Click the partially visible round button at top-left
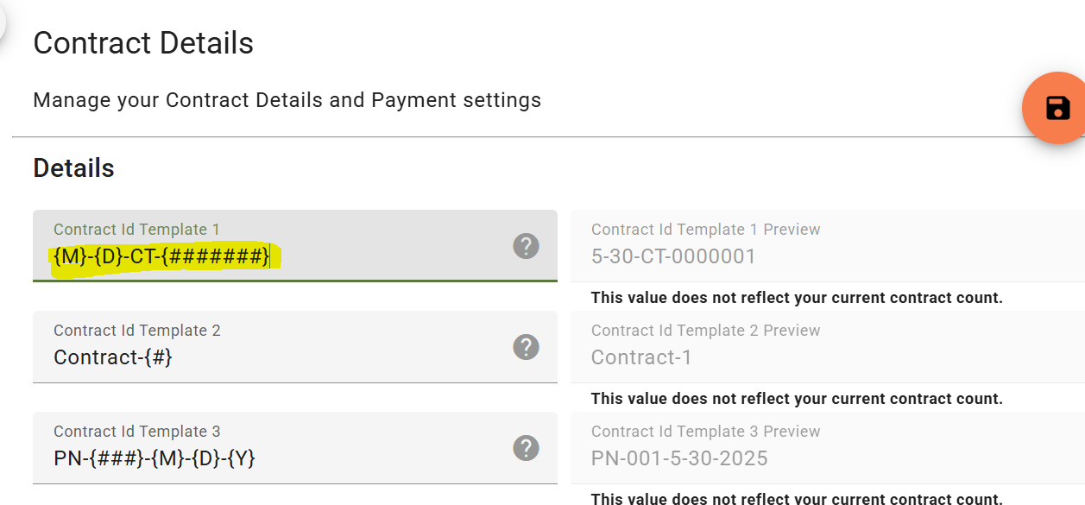Viewport: 1085px width, 505px height. 3,19
